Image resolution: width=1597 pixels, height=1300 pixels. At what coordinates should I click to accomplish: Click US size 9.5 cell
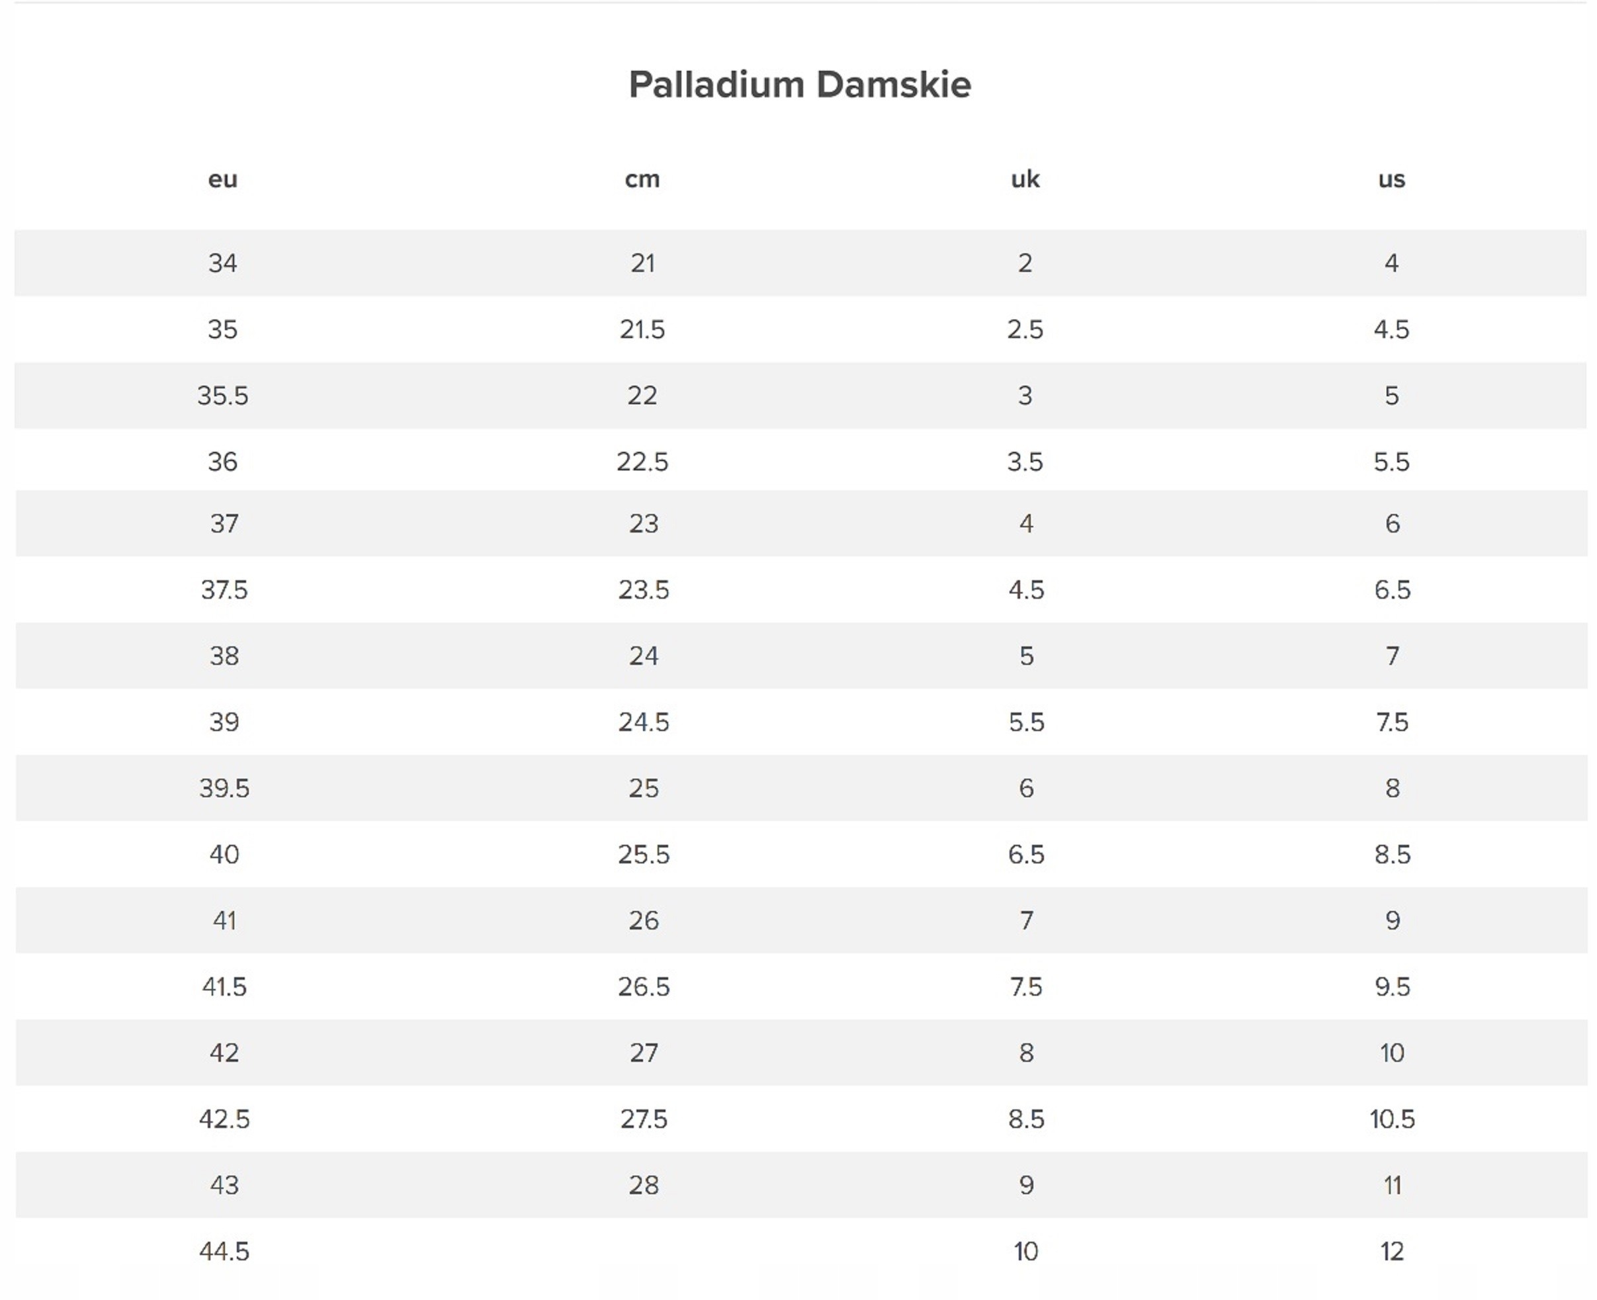(1392, 987)
